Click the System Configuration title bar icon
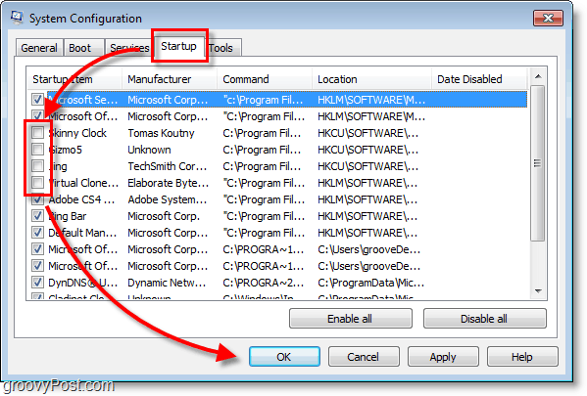This screenshot has width=587, height=396. click(17, 18)
